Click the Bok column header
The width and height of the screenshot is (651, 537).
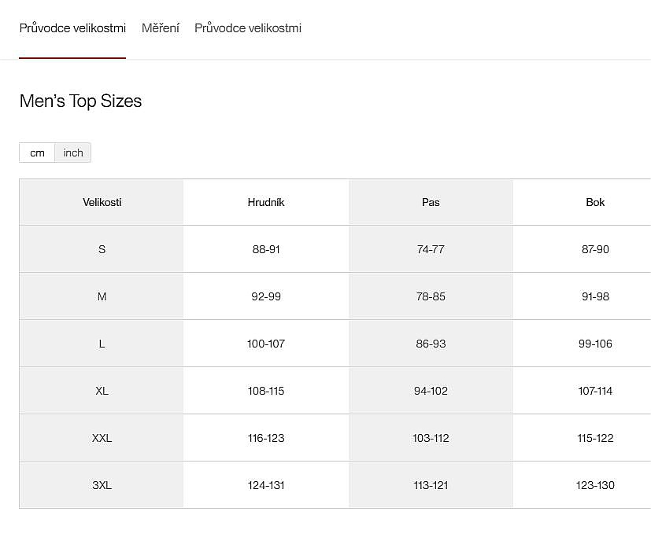tap(595, 202)
